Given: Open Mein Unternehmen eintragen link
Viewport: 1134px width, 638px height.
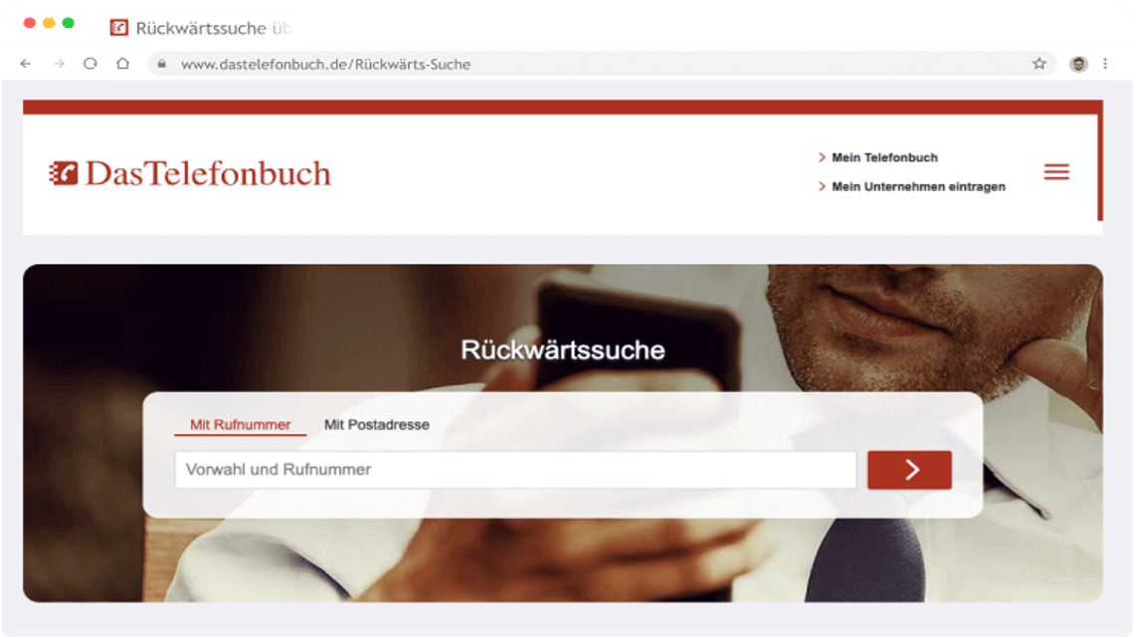Looking at the screenshot, I should tap(918, 187).
